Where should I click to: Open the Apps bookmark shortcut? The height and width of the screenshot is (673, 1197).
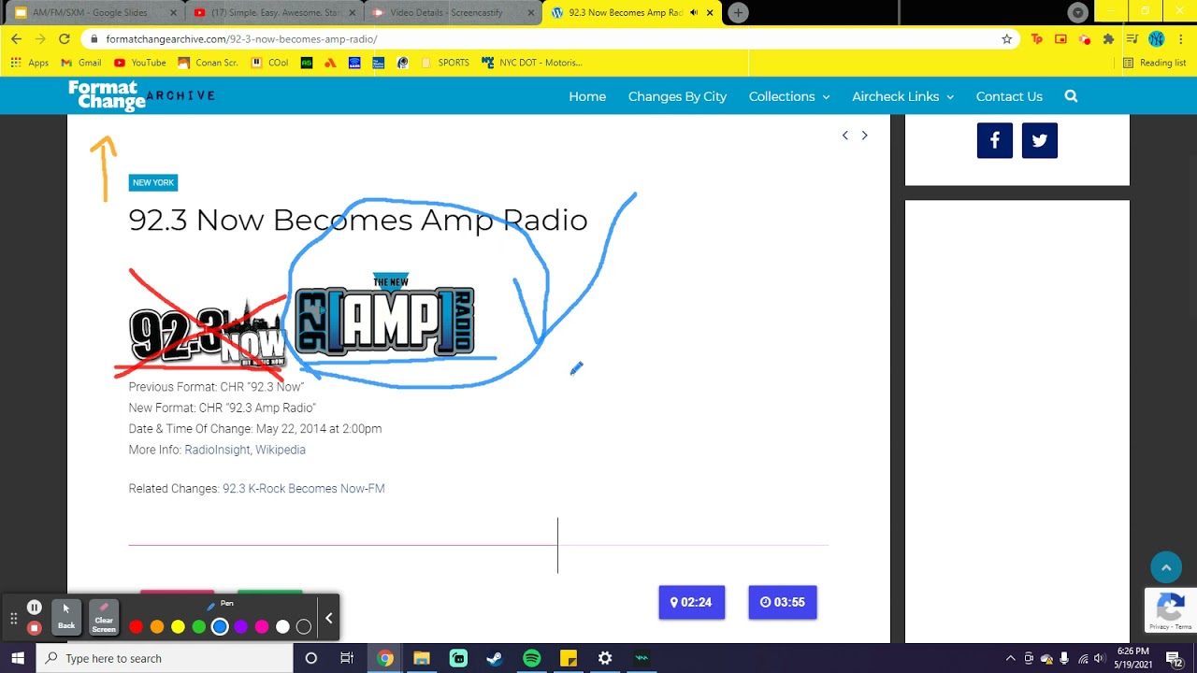(30, 63)
